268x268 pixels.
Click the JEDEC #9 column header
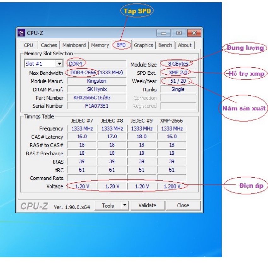point(142,121)
